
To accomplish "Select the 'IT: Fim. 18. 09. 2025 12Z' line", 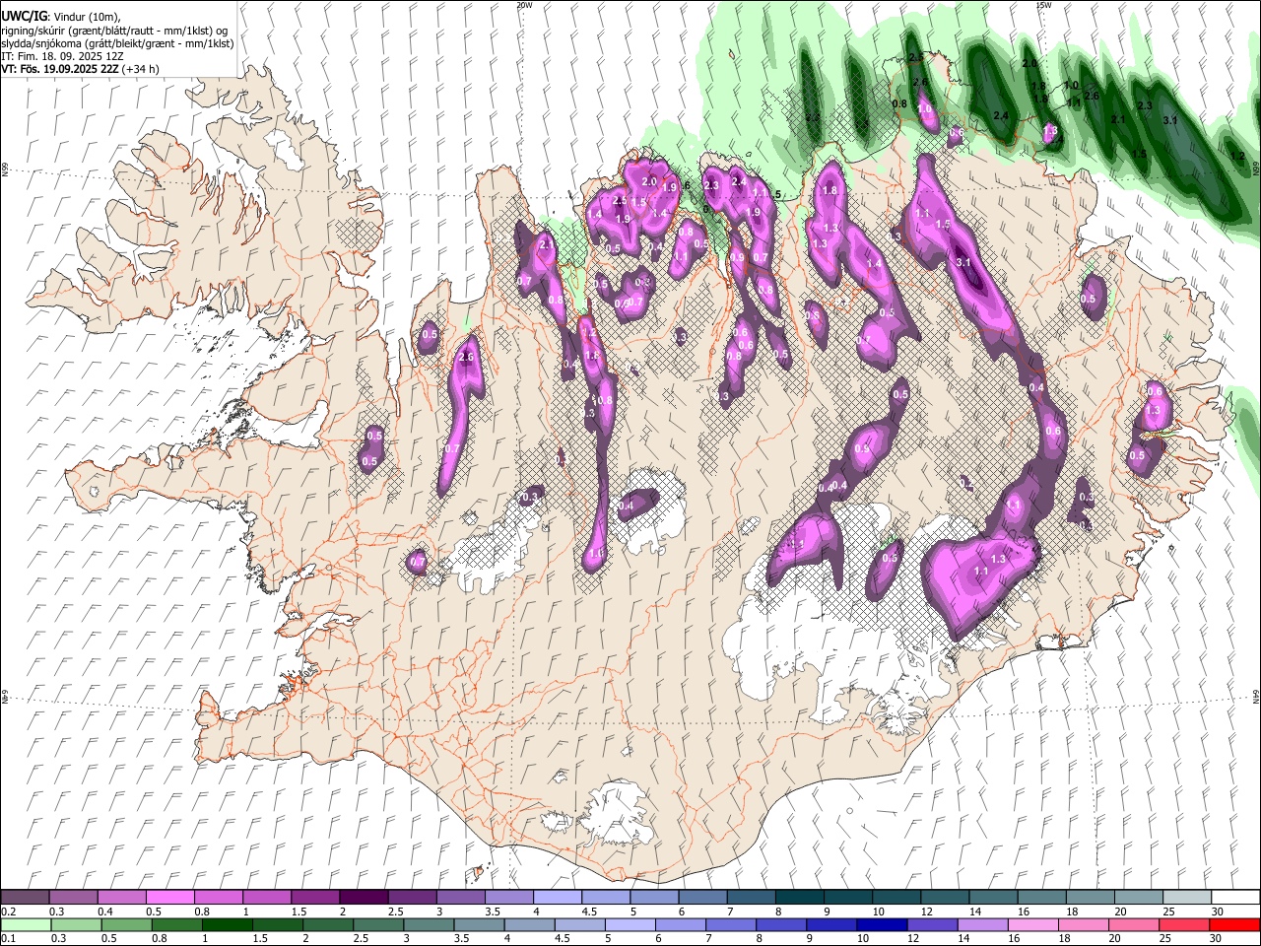I will (62, 56).
